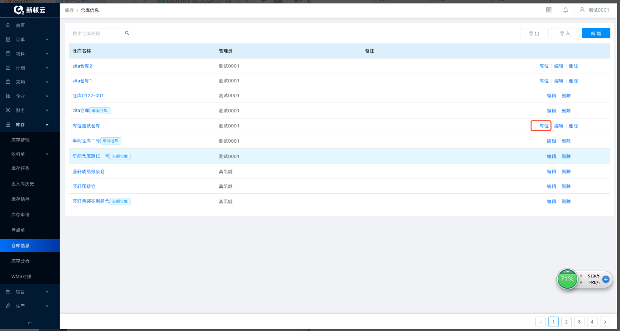Expand the 项目 menu chevron
This screenshot has width=620, height=331.
(47, 292)
